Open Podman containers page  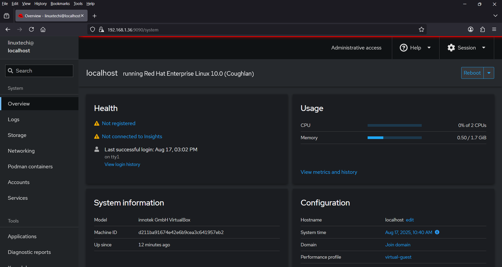(x=39, y=166)
